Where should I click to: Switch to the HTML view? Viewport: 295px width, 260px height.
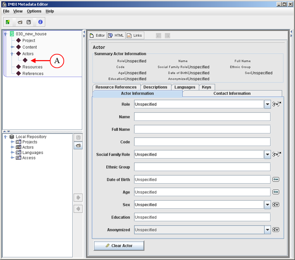pyautogui.click(x=116, y=35)
